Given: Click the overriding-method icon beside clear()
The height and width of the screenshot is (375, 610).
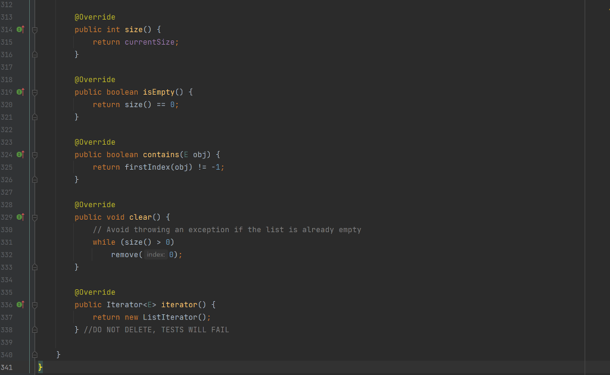Looking at the screenshot, I should point(20,217).
